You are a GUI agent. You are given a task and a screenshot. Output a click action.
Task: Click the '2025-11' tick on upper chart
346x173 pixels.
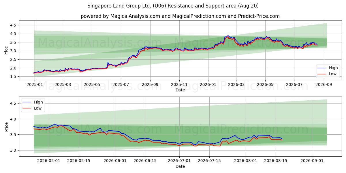click(x=179, y=85)
